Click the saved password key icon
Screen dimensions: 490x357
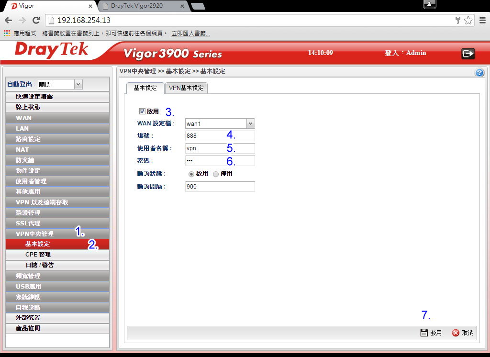(x=458, y=20)
